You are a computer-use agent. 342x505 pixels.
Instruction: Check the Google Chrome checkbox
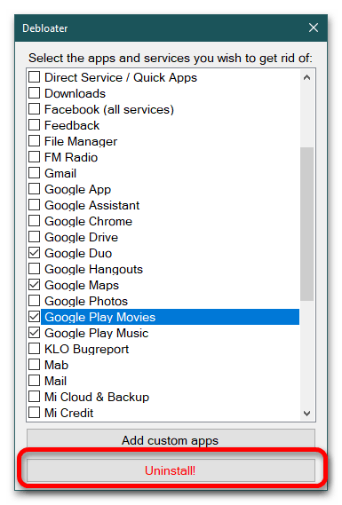34,221
